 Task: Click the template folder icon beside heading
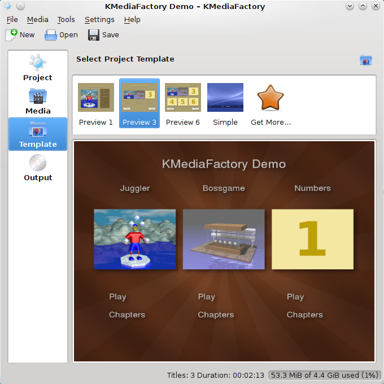(x=365, y=60)
